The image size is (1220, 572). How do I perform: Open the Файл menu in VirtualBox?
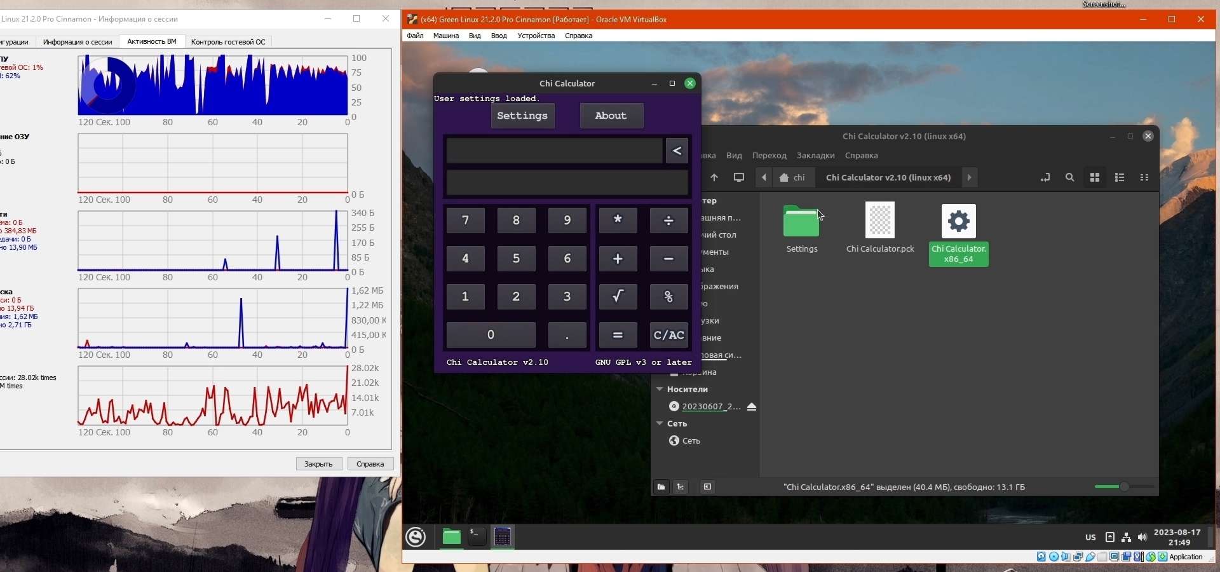(415, 36)
